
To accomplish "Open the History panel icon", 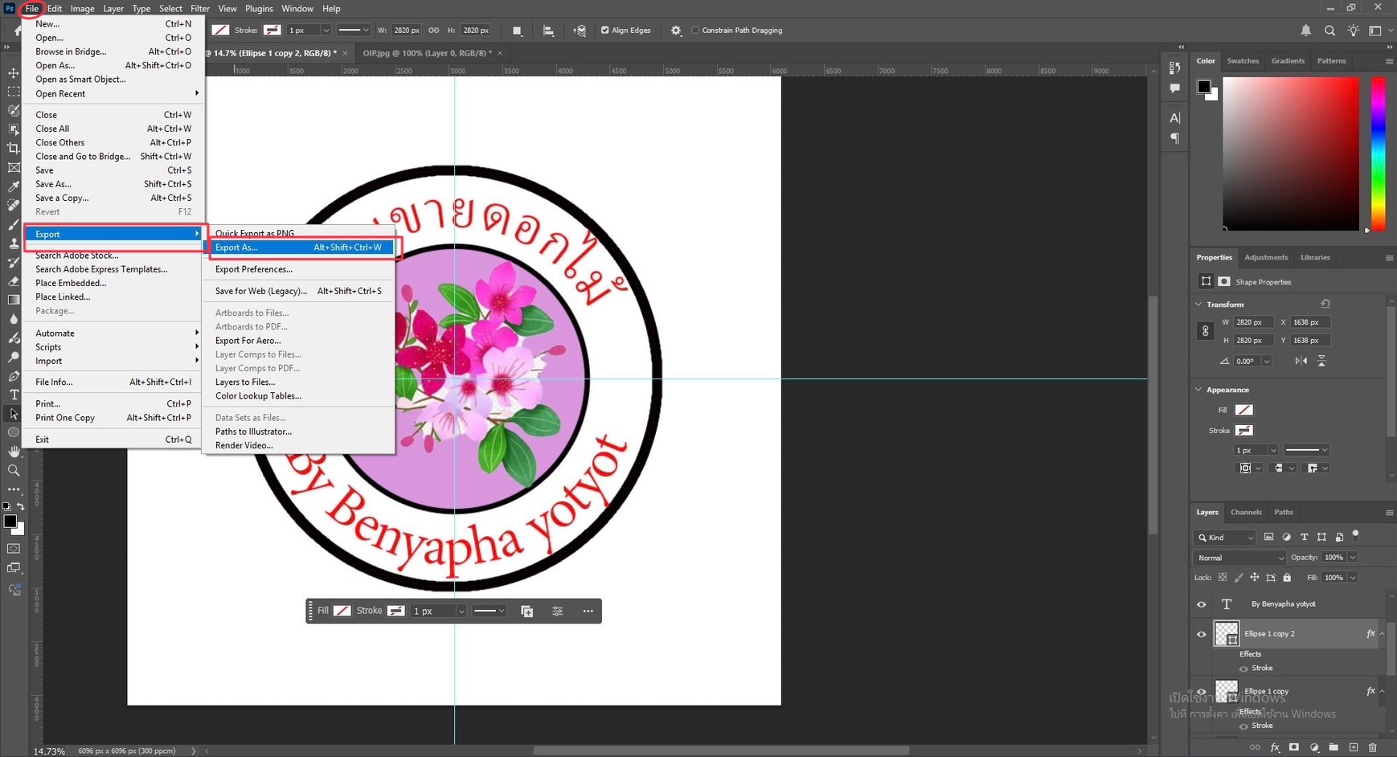I will [x=1174, y=68].
